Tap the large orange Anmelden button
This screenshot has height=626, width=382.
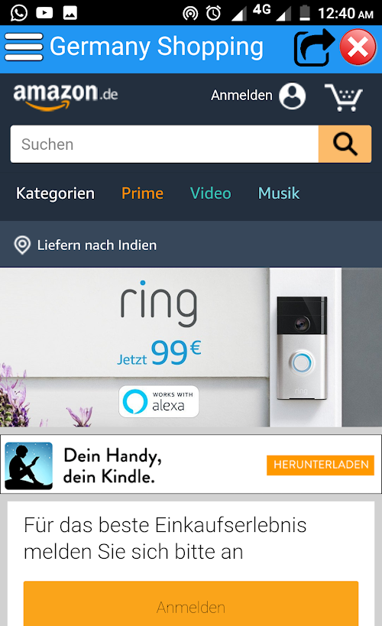(191, 604)
